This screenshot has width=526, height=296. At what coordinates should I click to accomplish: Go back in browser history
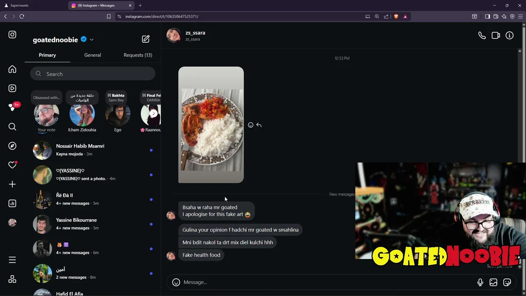click(x=5, y=16)
